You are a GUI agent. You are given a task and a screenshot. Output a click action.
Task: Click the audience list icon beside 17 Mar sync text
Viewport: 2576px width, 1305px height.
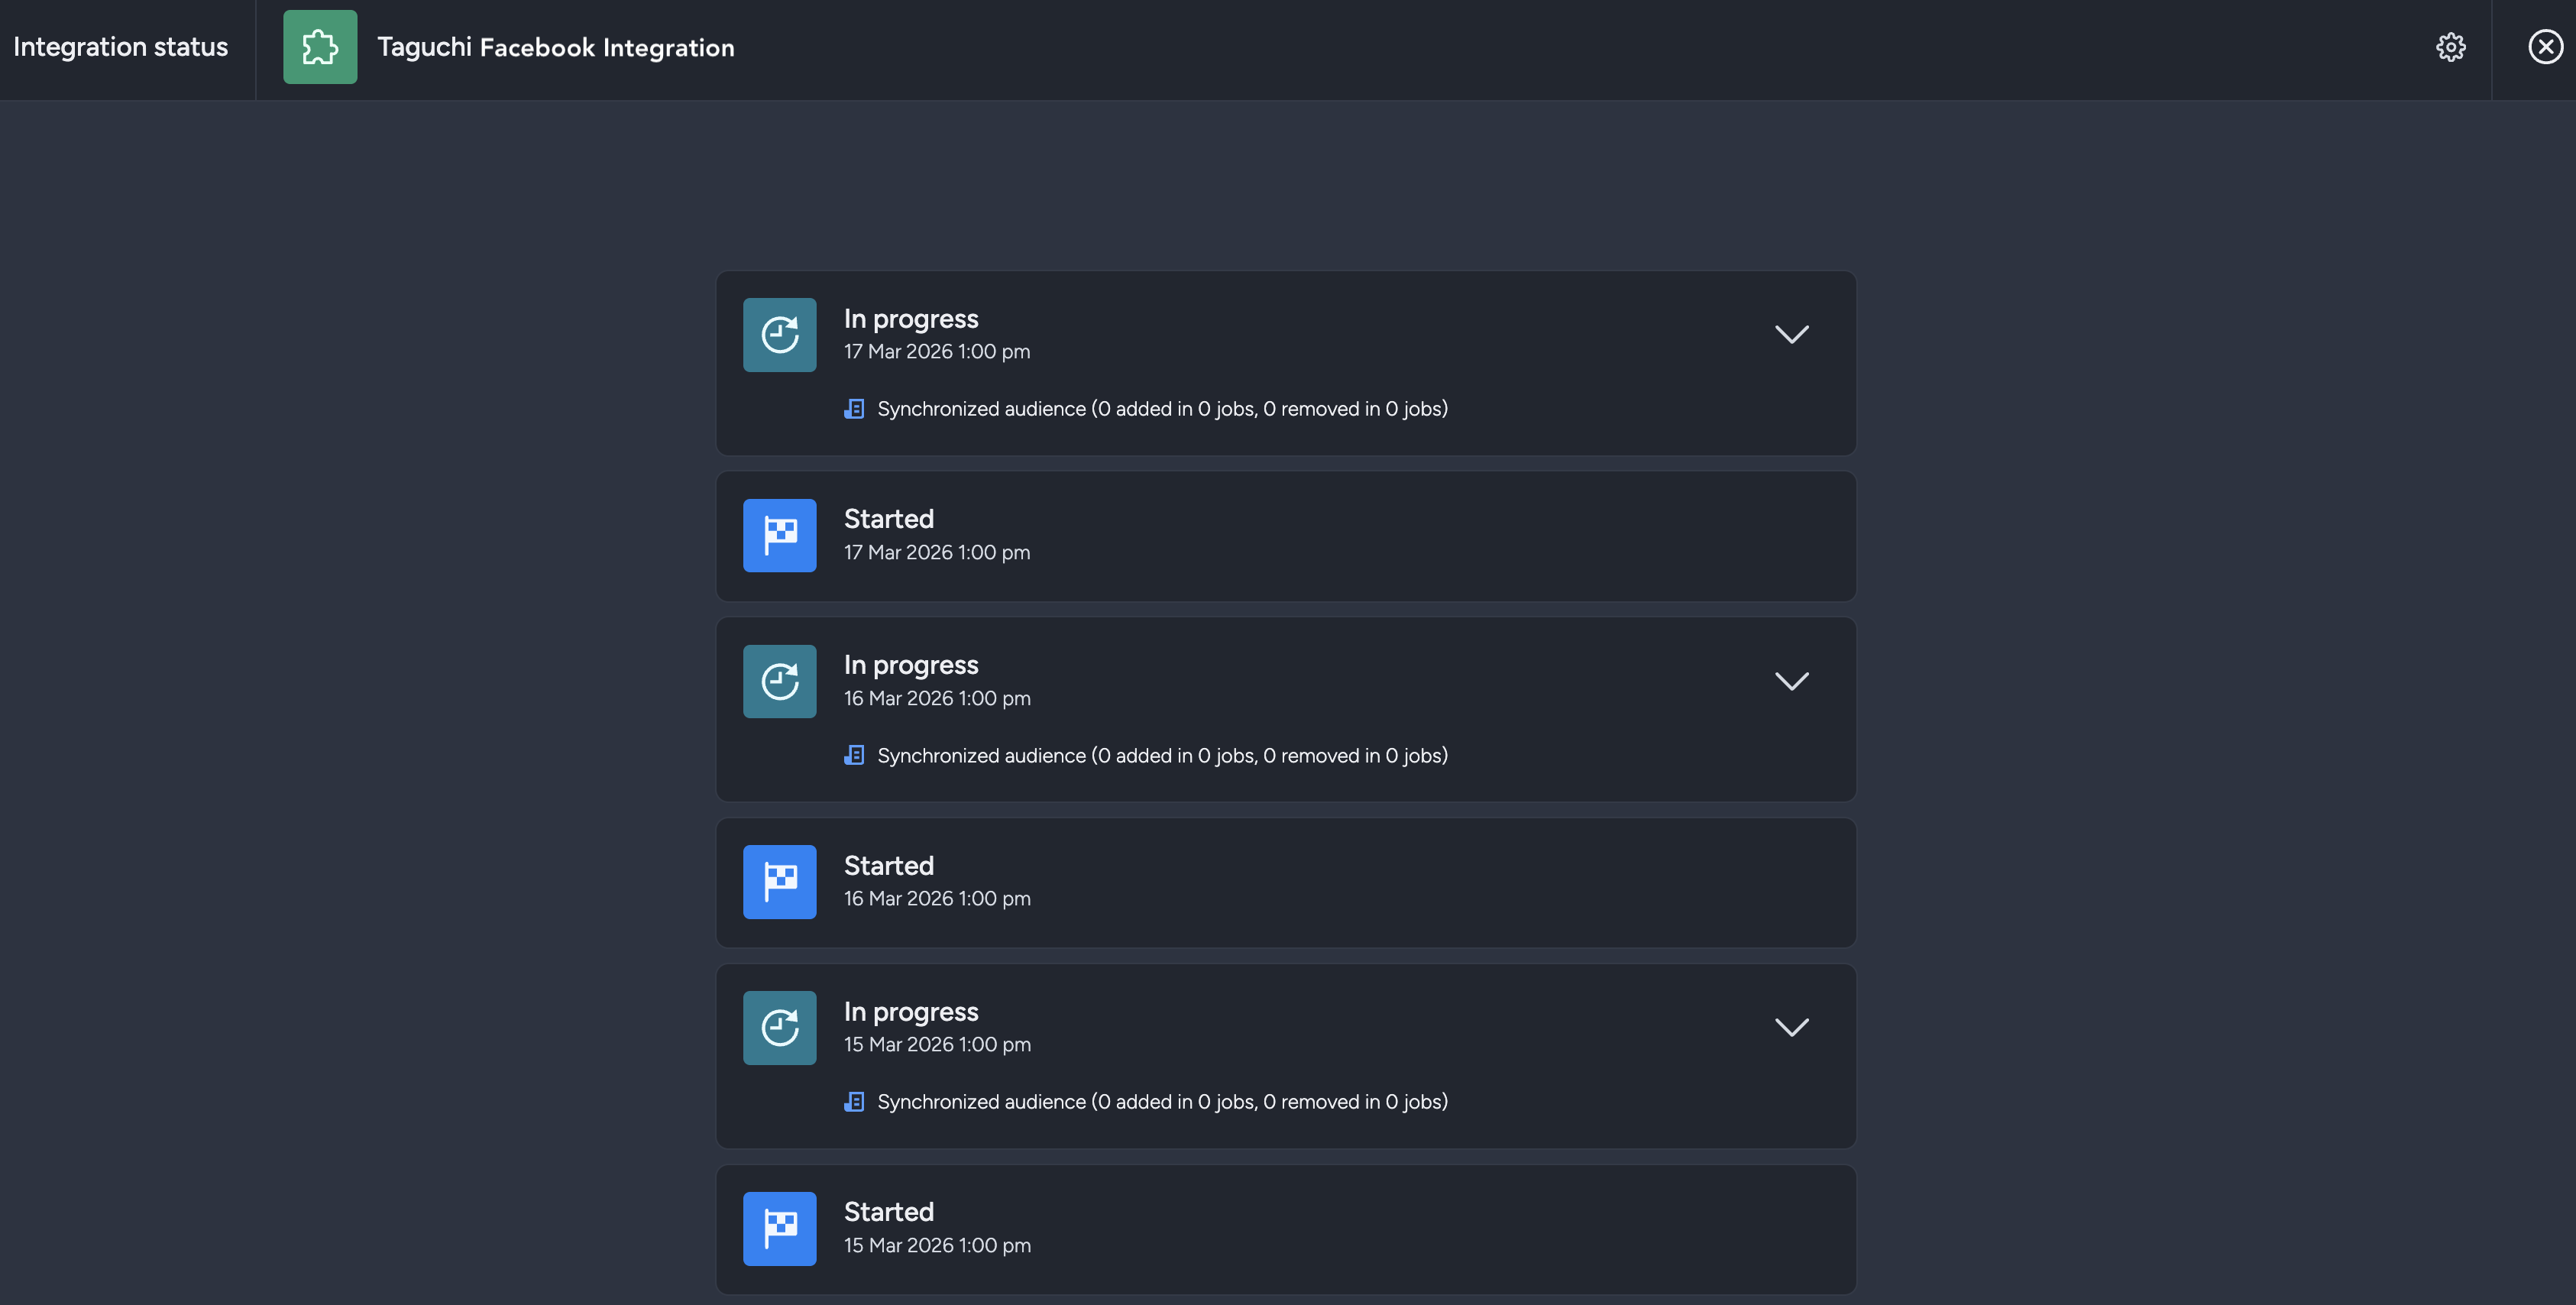pyautogui.click(x=853, y=408)
